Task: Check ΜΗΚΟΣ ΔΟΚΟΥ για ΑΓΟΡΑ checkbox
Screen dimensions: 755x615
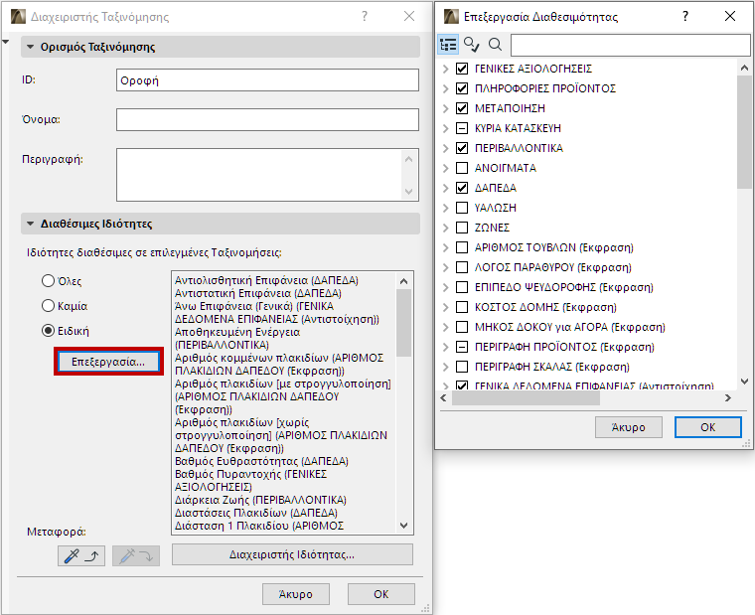Action: pos(462,327)
